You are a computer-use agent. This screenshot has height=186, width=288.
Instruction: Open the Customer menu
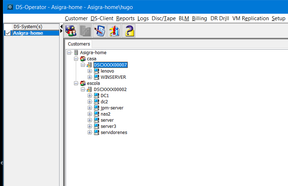point(76,18)
